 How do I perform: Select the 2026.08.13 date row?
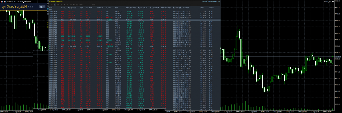135,14
